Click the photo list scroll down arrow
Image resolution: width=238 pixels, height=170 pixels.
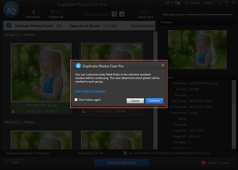point(155,147)
